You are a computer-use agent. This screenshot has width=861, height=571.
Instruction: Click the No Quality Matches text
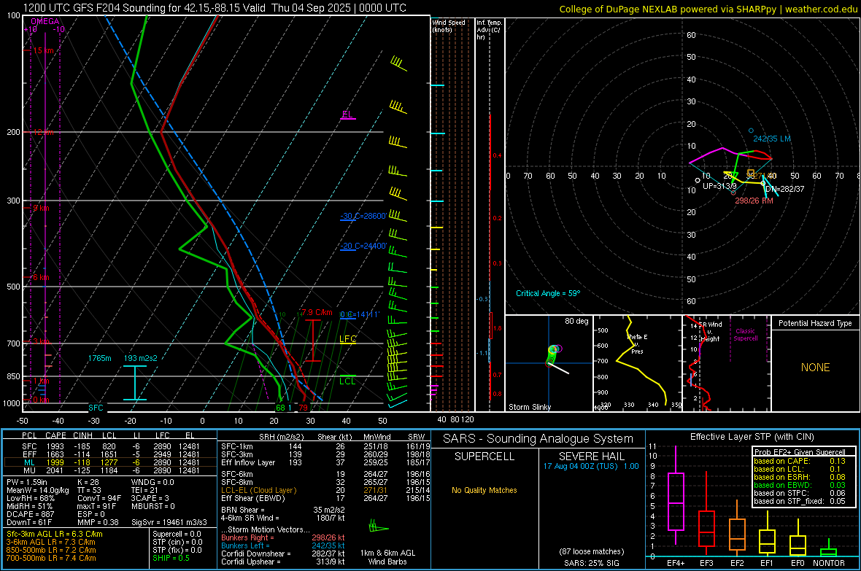click(484, 490)
